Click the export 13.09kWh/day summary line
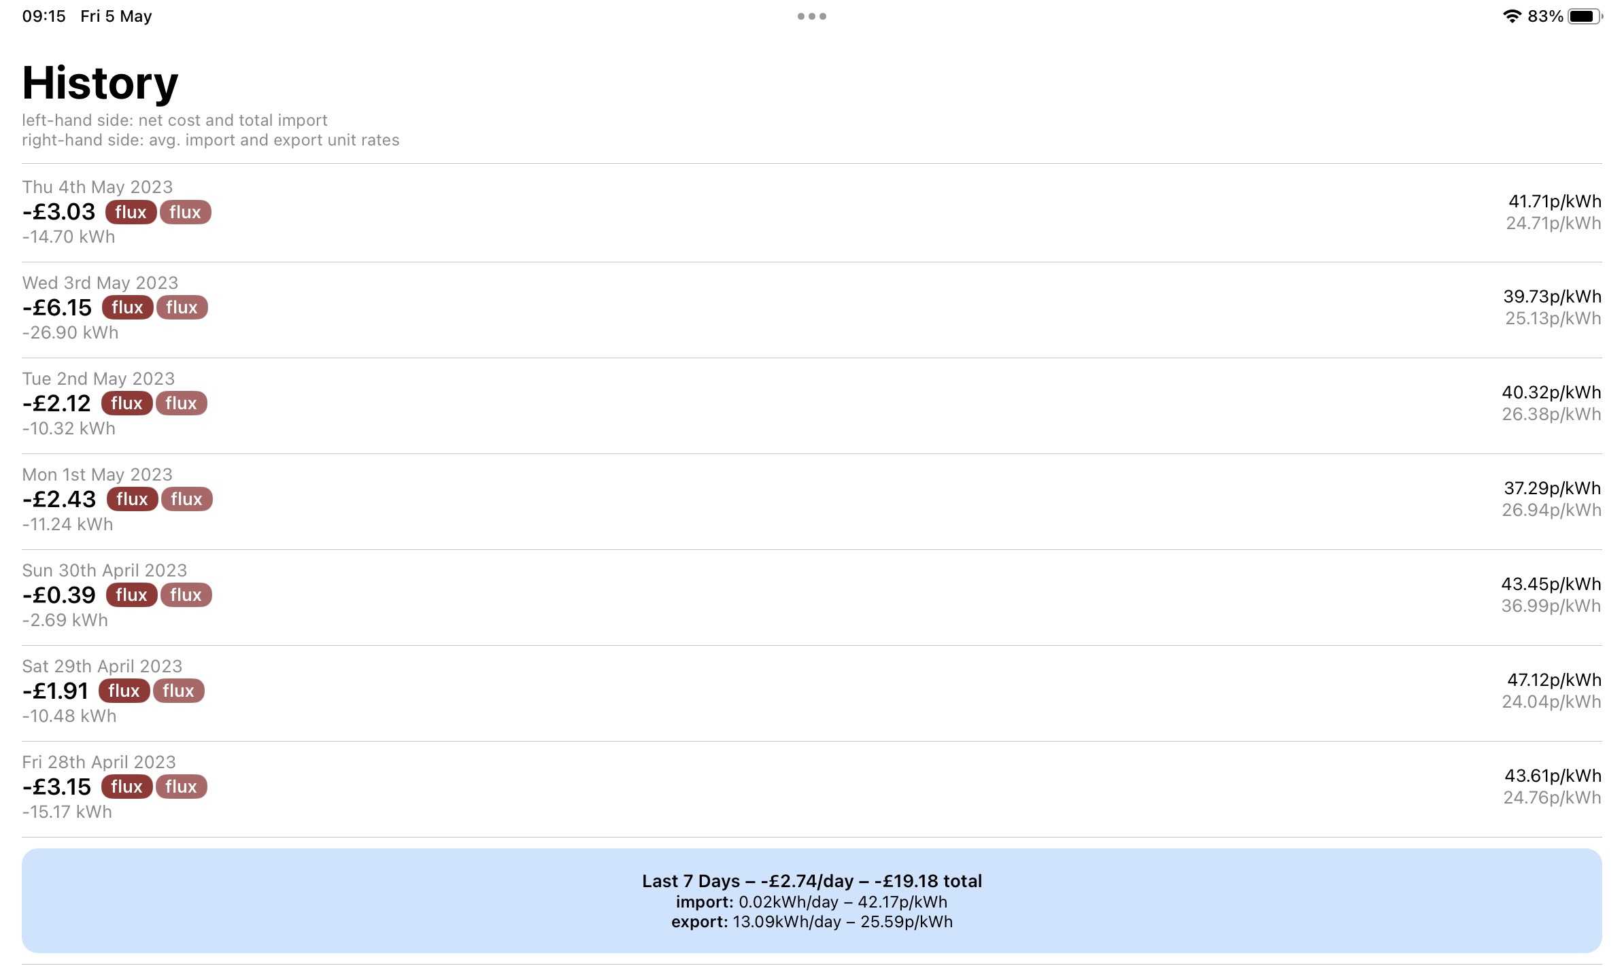 click(812, 922)
